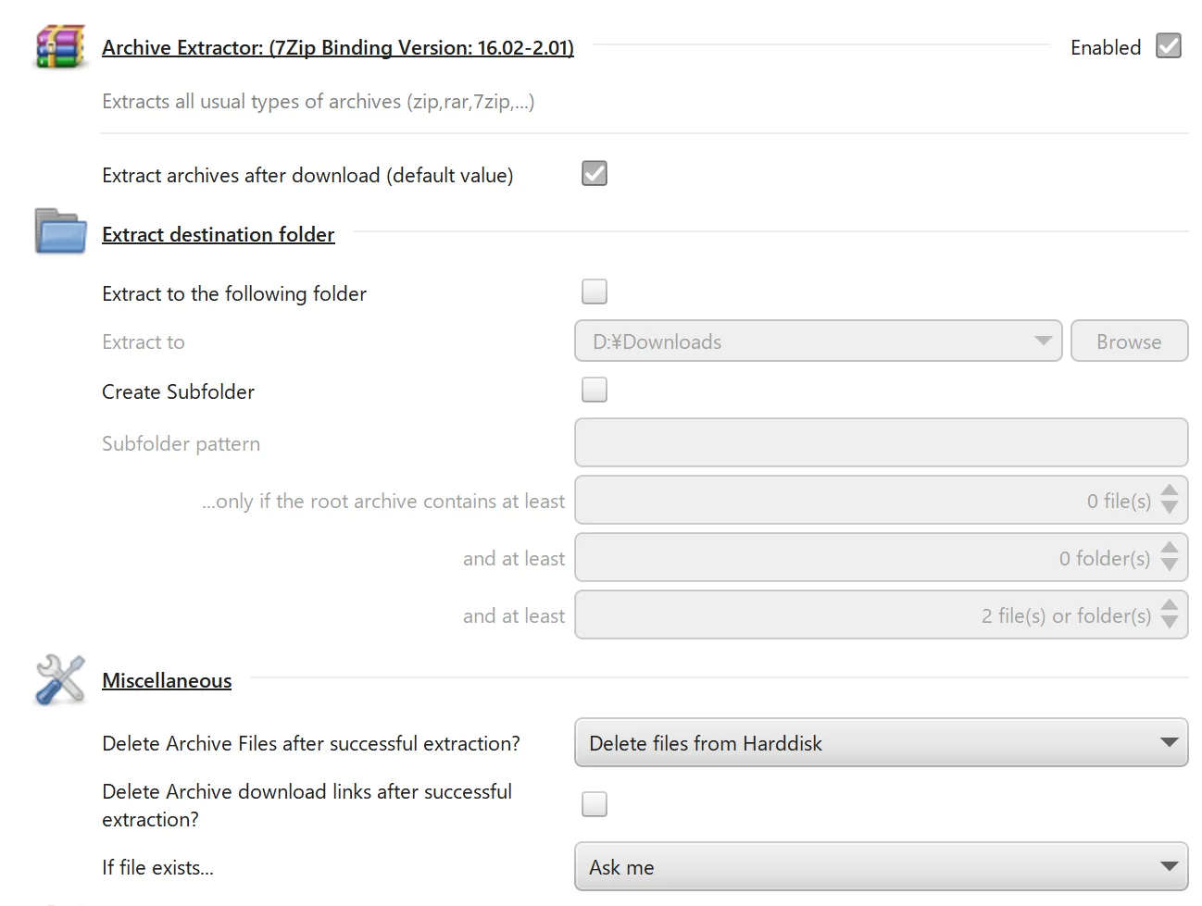Click the Miscellaneous tools icon
The width and height of the screenshot is (1202, 906).
click(x=58, y=679)
